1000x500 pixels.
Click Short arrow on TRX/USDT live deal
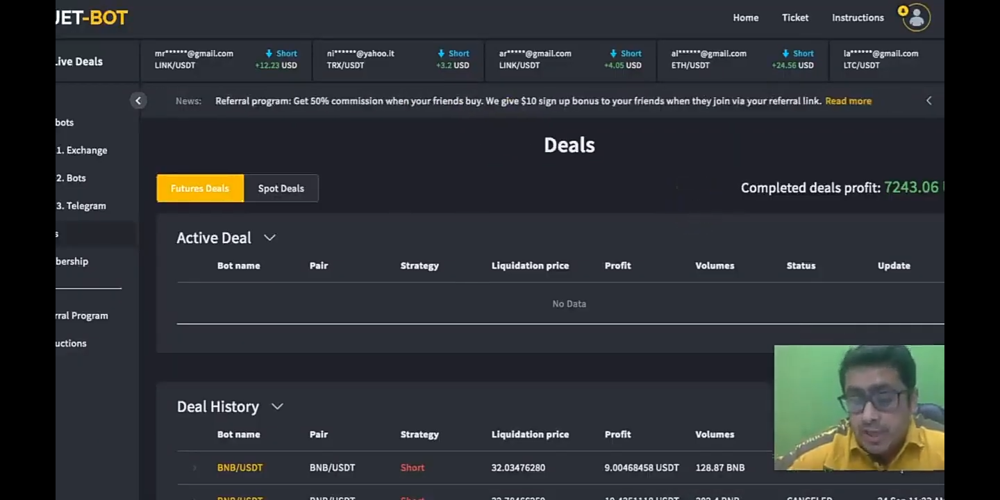441,53
